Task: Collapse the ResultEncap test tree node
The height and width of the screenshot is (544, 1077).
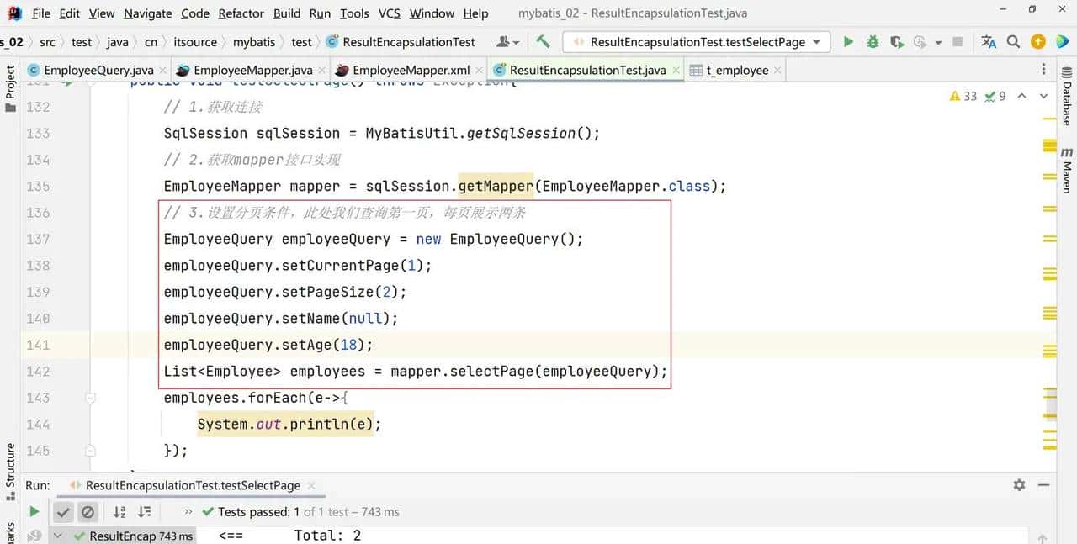Action: click(x=58, y=536)
